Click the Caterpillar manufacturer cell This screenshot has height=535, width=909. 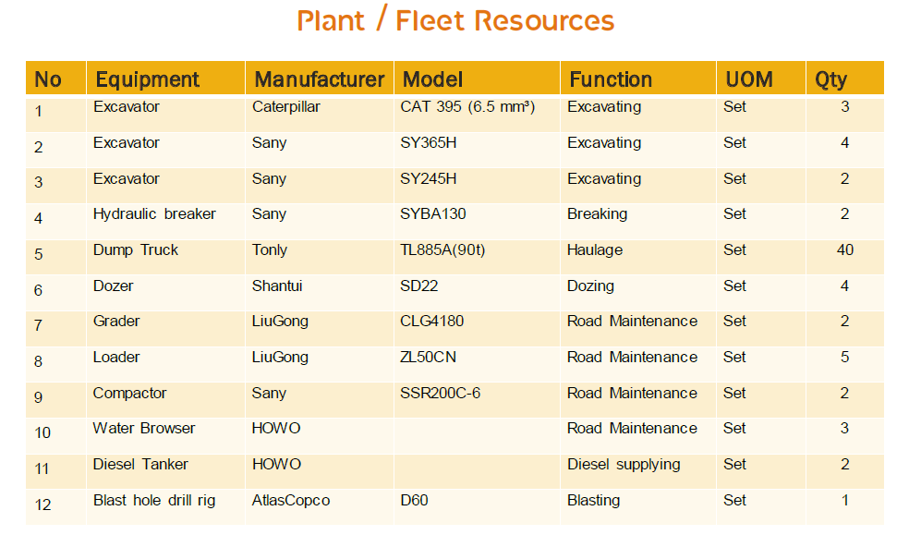(320, 115)
